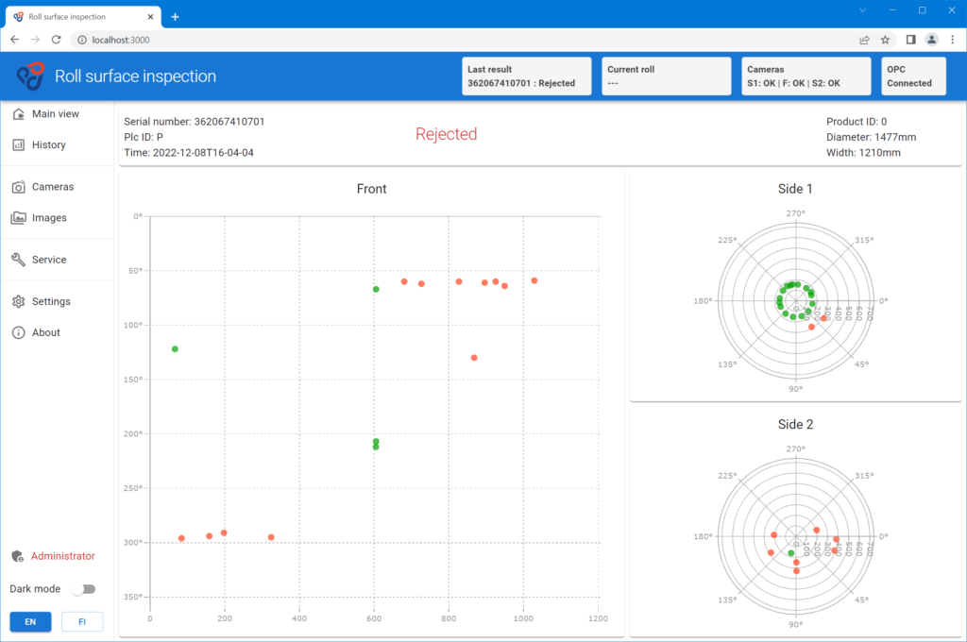Close the Roll surface inspection tab
Screen dimensions: 967x642
[x=150, y=17]
